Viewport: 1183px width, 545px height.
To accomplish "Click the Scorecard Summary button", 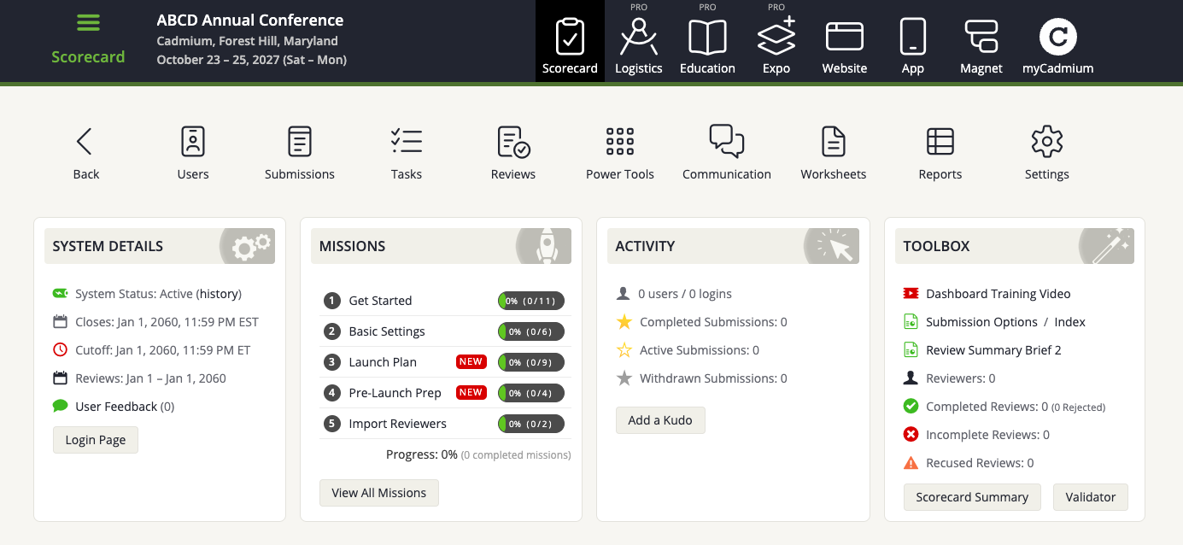I will [972, 497].
